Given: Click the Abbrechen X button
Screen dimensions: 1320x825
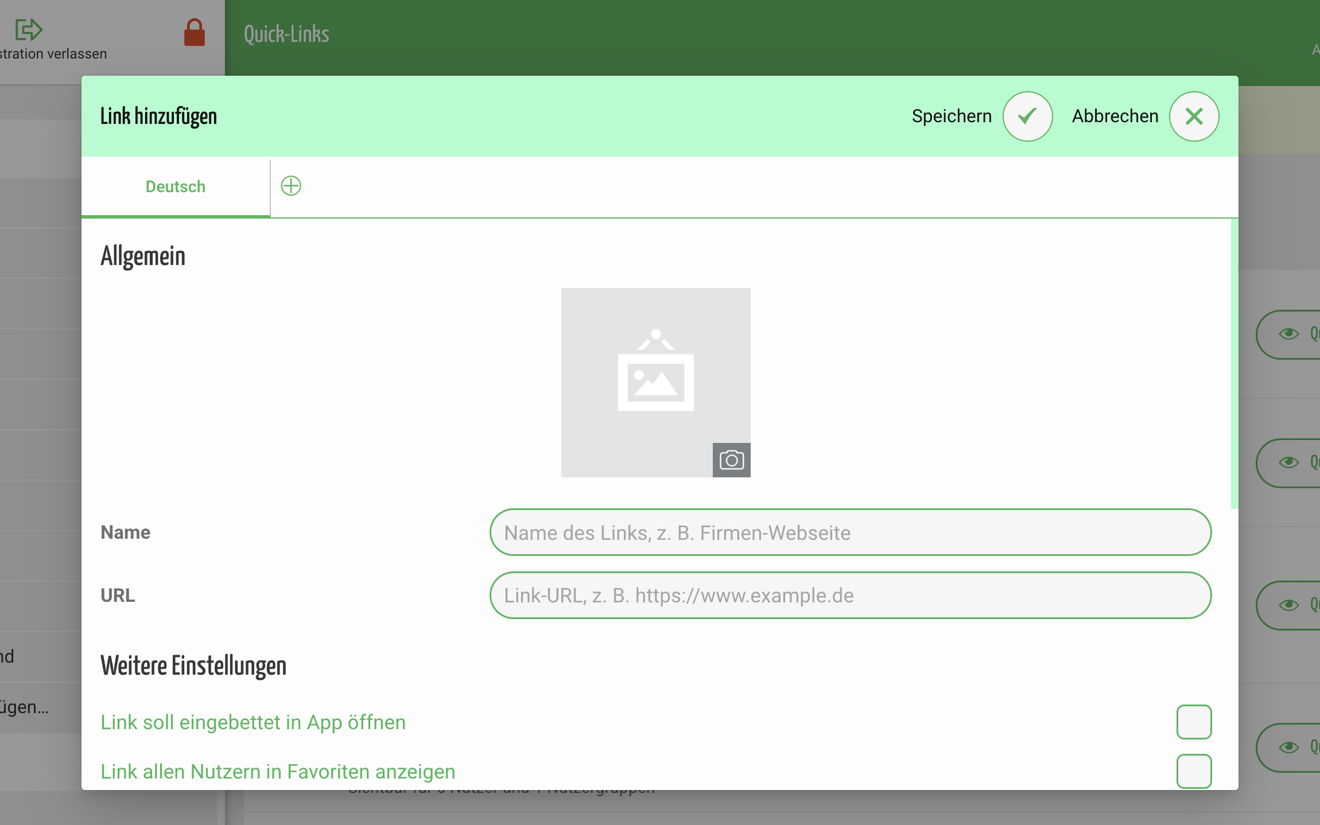Looking at the screenshot, I should pos(1194,116).
